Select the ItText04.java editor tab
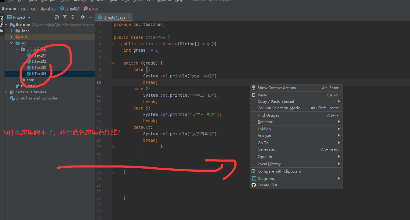This screenshot has width=410, height=220. 114,17
